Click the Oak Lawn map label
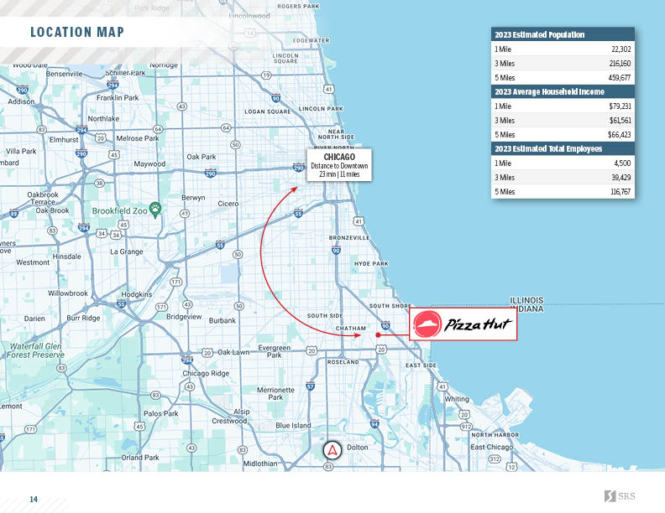The height and width of the screenshot is (513, 665). (x=233, y=352)
